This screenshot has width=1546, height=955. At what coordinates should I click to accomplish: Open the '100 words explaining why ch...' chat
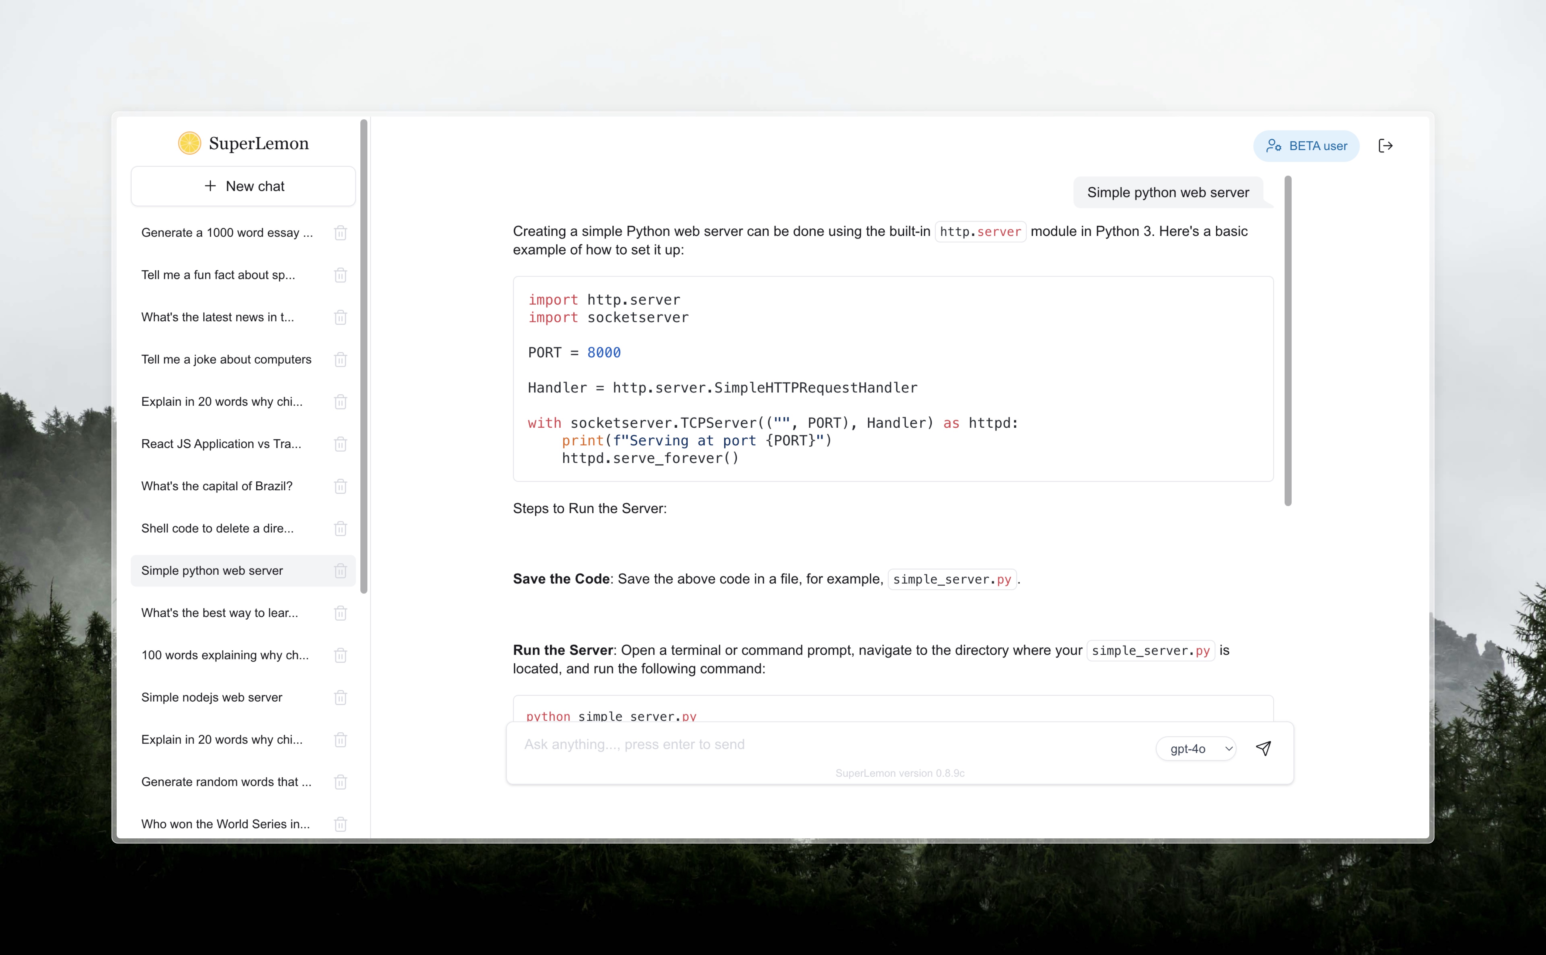[225, 655]
